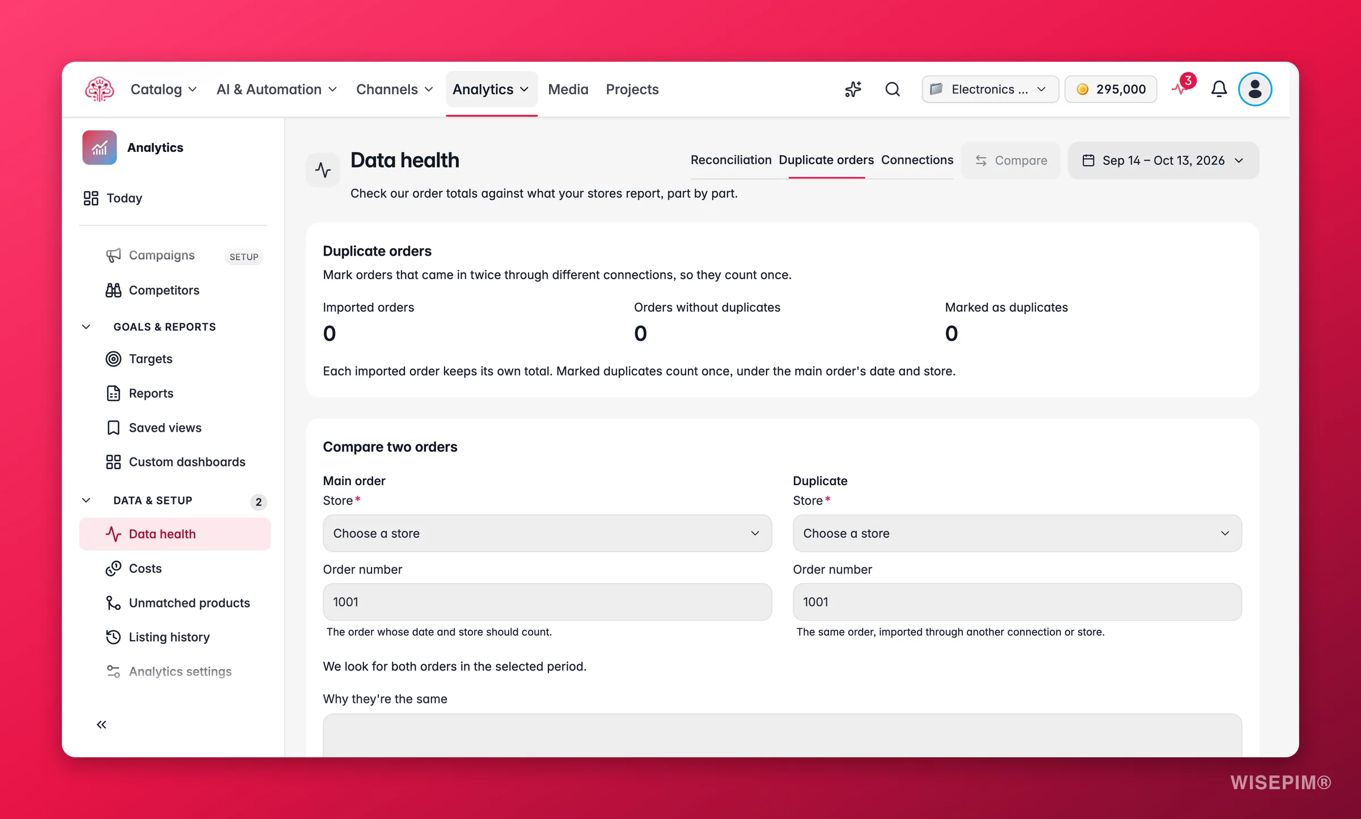Open the Analytics top menu
The image size is (1361, 819).
click(491, 90)
